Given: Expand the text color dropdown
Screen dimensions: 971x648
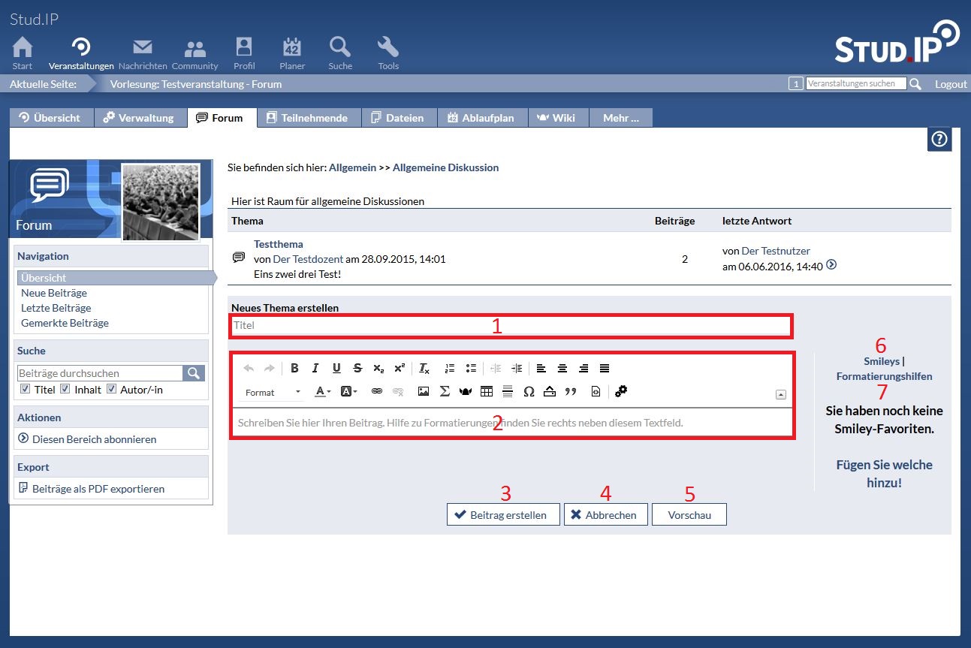Looking at the screenshot, I should 323,391.
